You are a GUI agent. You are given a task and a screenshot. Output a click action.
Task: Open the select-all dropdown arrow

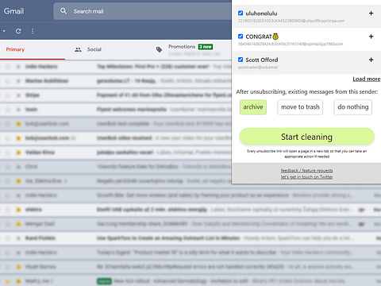4,31
